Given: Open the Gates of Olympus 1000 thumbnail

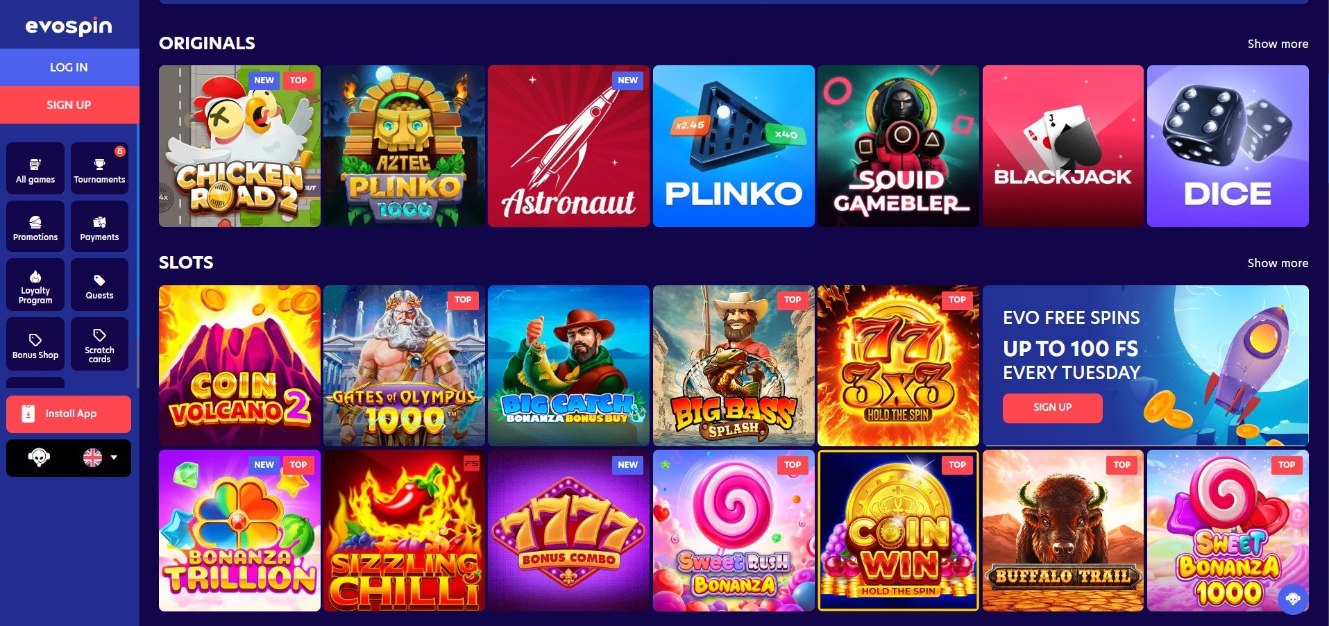Looking at the screenshot, I should [404, 366].
